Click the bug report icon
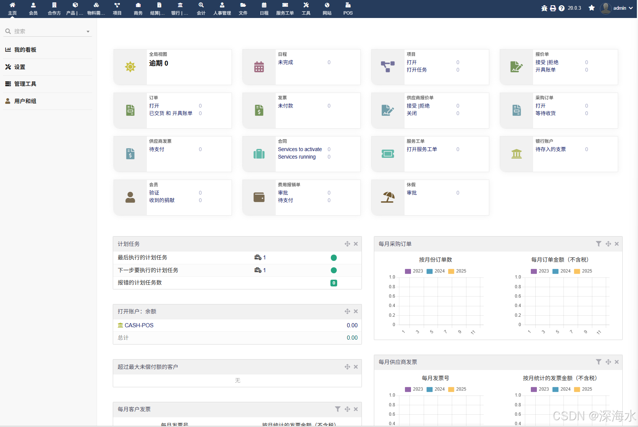The width and height of the screenshot is (638, 427). pos(544,8)
